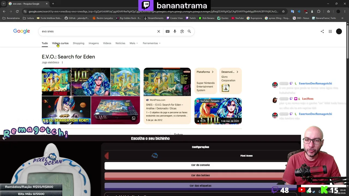This screenshot has height=196, width=349.
Task: Open more options for E.V.O. title
Action: 62,62
